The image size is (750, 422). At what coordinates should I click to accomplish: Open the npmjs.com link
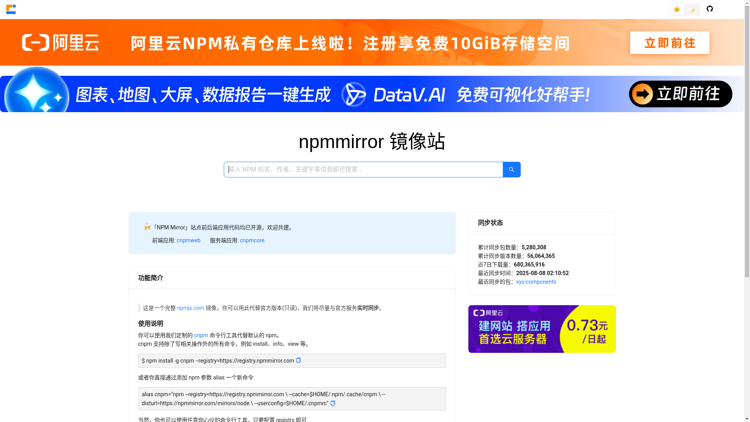click(x=191, y=308)
